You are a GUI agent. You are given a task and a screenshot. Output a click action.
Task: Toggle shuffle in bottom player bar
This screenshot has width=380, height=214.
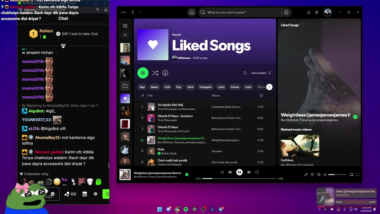(222, 172)
